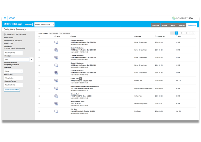Image resolution: width=201 pixels, height=142 pixels.
Task: Click email icon for Inside UT Football row
Action: pos(56,111)
